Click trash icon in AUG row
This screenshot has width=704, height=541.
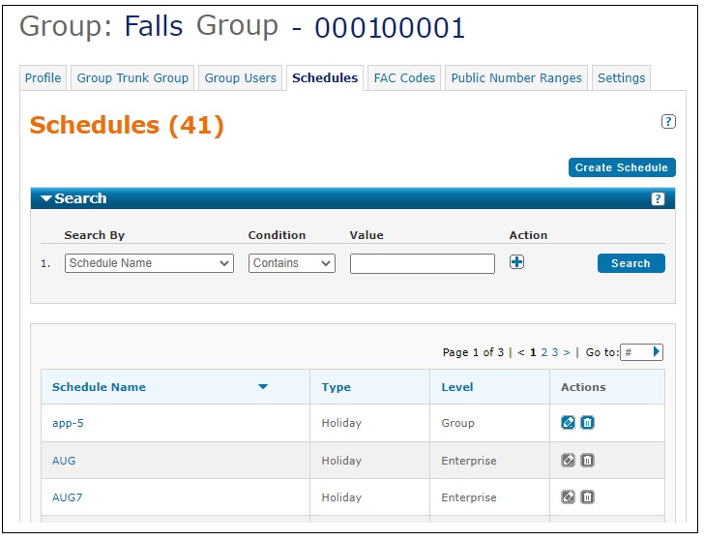click(x=587, y=460)
